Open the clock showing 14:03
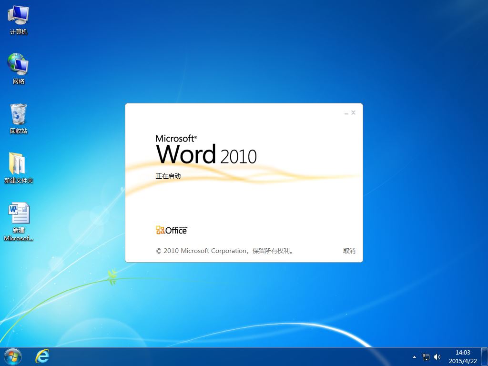The width and height of the screenshot is (488, 366). click(x=463, y=356)
